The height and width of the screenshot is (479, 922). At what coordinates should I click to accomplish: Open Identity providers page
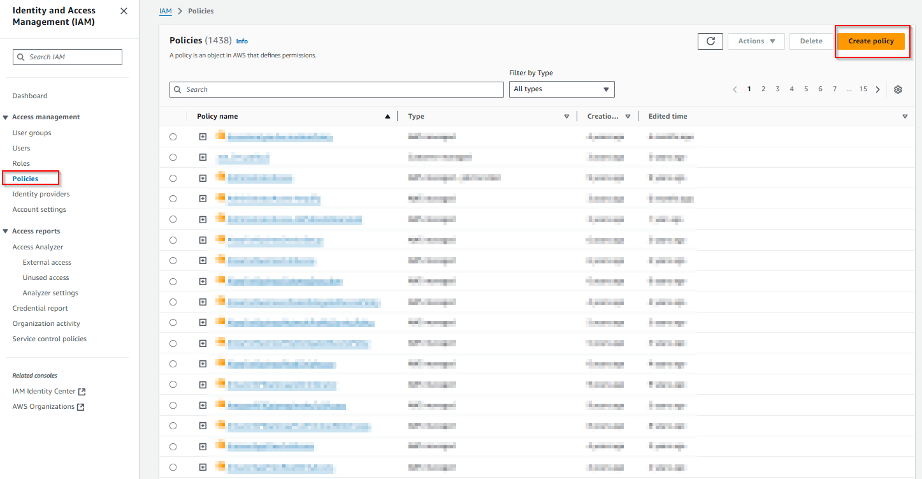[41, 194]
